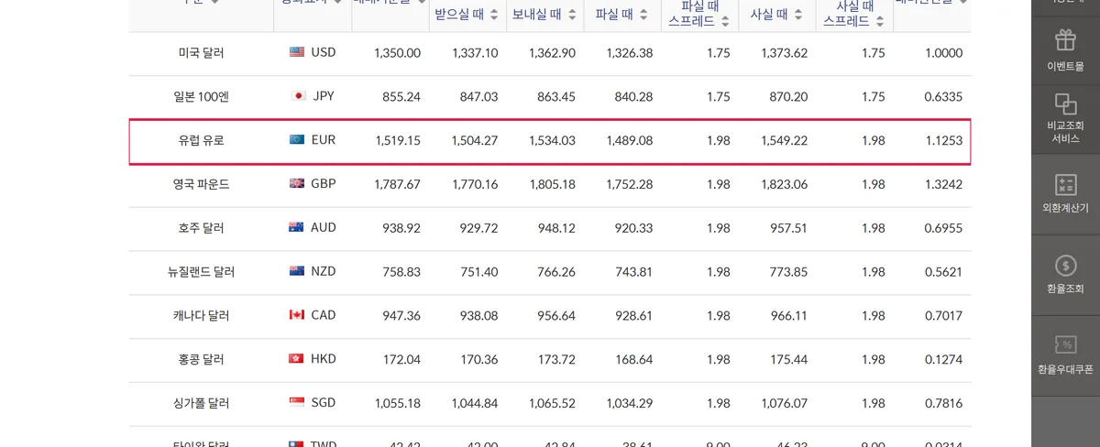
Task: Open the 비교조회 서비스 sidebar icon
Action: pos(1065,104)
